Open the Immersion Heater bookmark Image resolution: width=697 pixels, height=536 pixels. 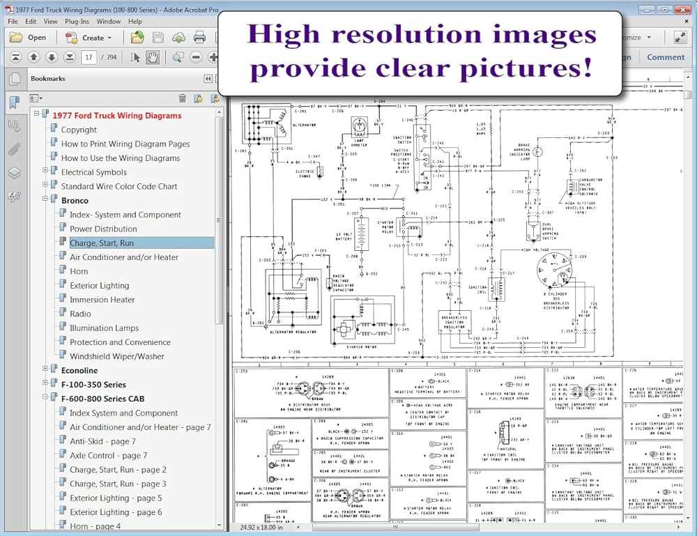click(x=102, y=300)
